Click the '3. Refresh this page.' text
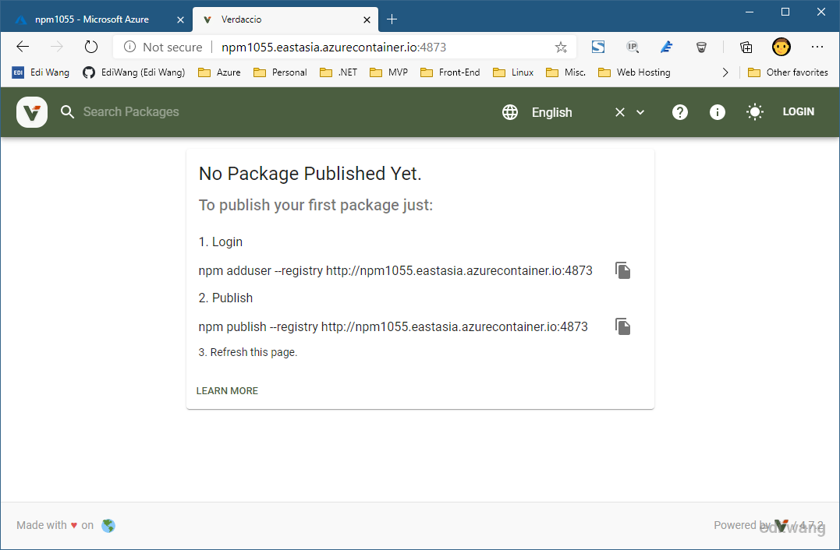Image resolution: width=840 pixels, height=550 pixels. point(248,352)
